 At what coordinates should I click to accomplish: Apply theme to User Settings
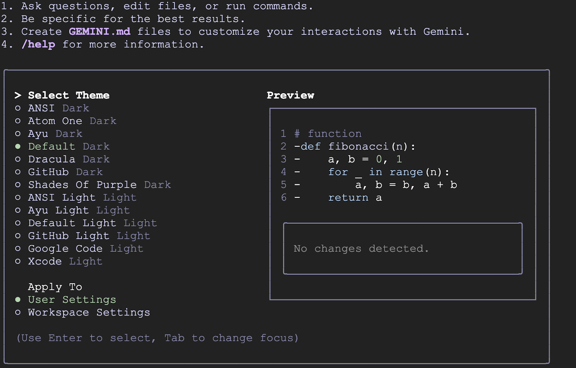pyautogui.click(x=72, y=300)
